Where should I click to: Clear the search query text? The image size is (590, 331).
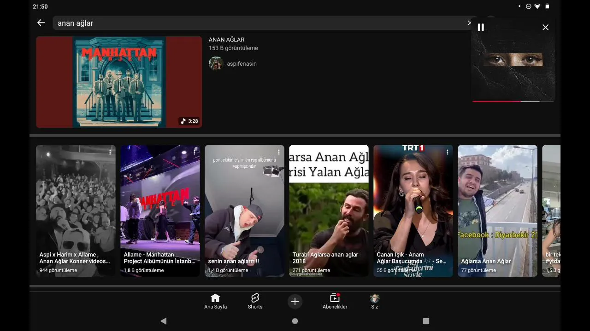[x=469, y=23]
